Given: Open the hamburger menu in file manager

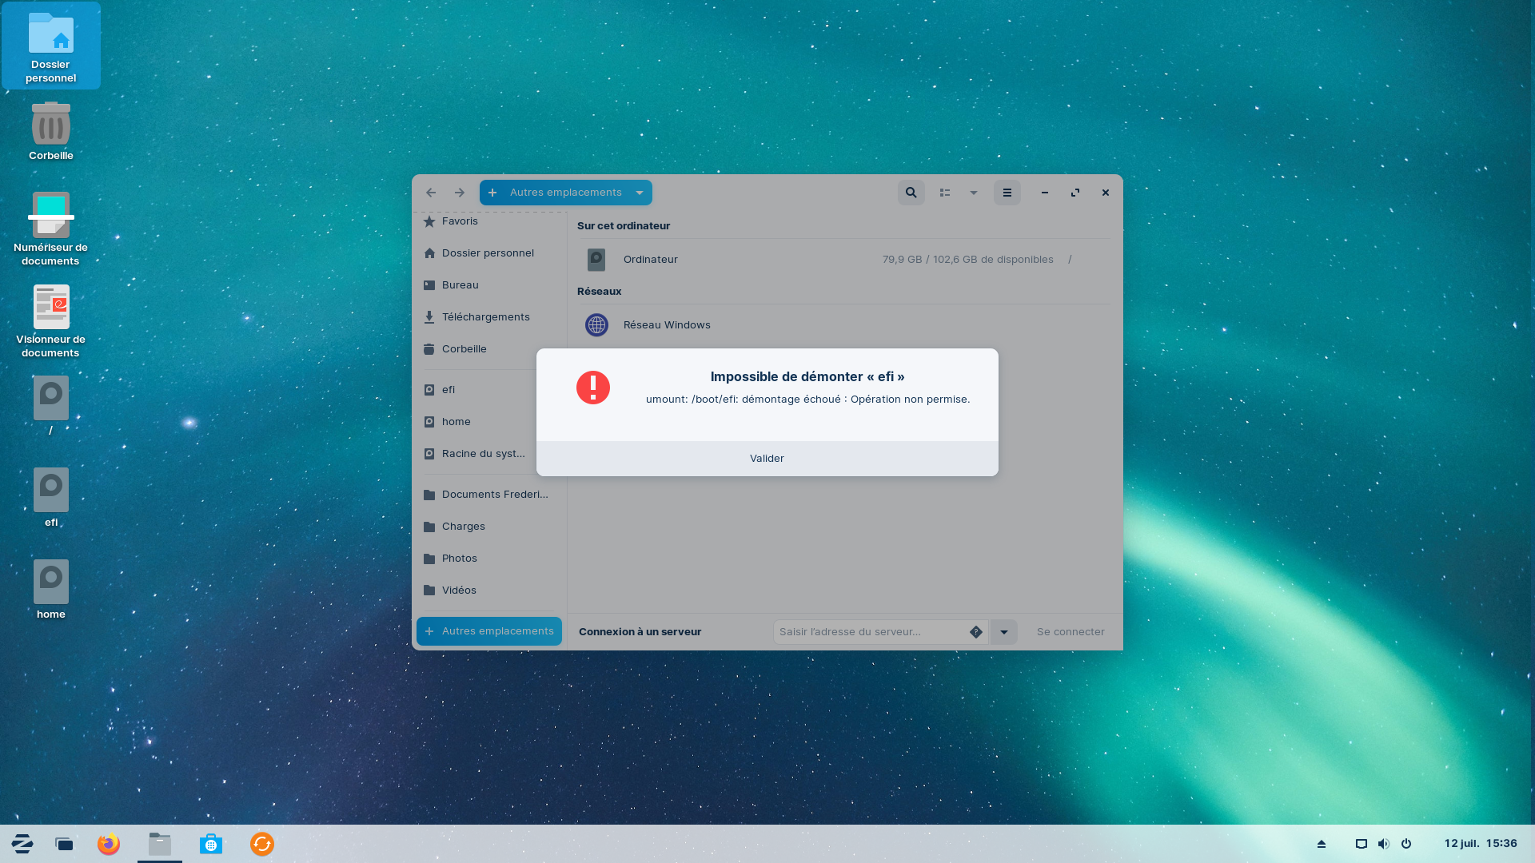Looking at the screenshot, I should click(x=1007, y=193).
